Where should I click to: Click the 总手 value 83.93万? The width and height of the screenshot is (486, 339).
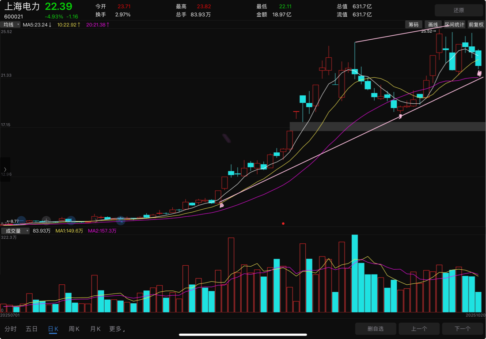click(x=201, y=15)
